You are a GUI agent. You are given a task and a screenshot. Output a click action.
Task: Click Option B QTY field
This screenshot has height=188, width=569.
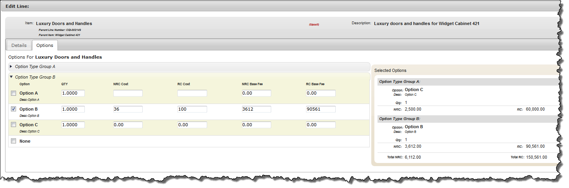[73, 109]
